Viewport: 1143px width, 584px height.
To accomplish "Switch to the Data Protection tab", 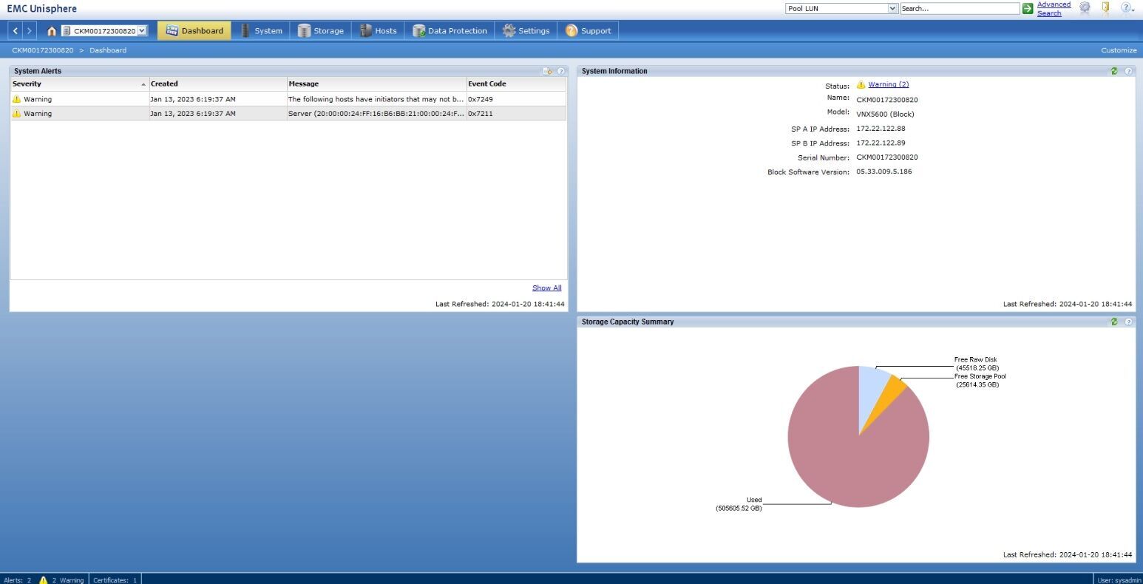I will pyautogui.click(x=450, y=31).
